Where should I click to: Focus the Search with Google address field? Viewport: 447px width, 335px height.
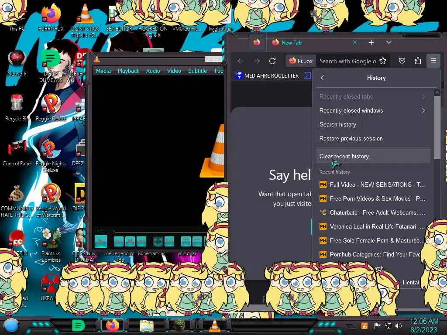348,61
